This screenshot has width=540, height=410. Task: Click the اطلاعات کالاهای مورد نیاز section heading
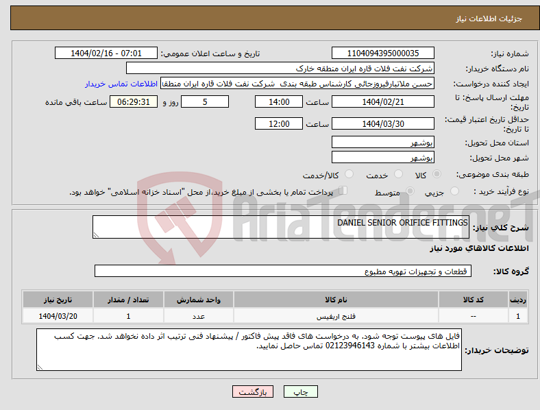click(x=479, y=248)
